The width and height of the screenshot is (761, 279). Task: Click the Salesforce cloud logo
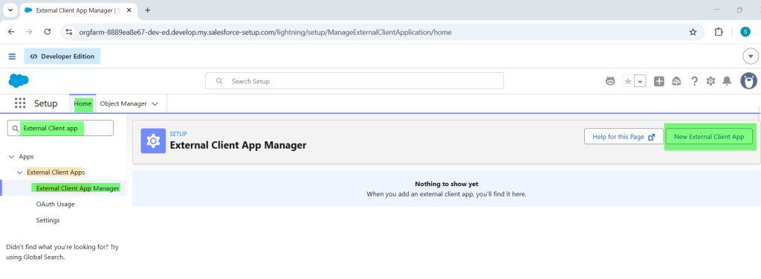[x=19, y=80]
